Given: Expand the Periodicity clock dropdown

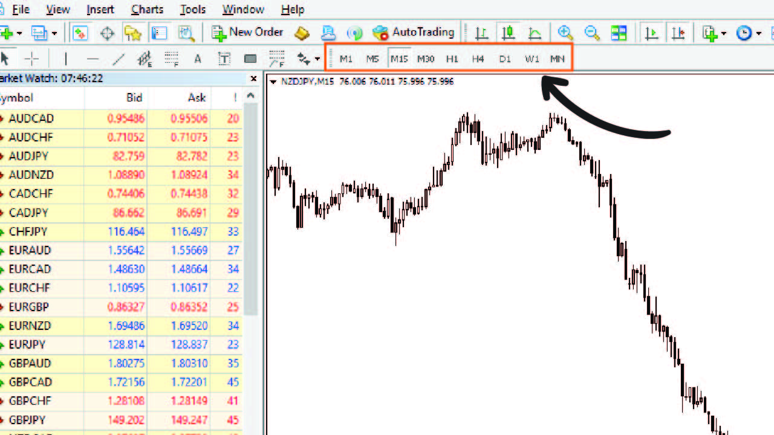Looking at the screenshot, I should [758, 33].
